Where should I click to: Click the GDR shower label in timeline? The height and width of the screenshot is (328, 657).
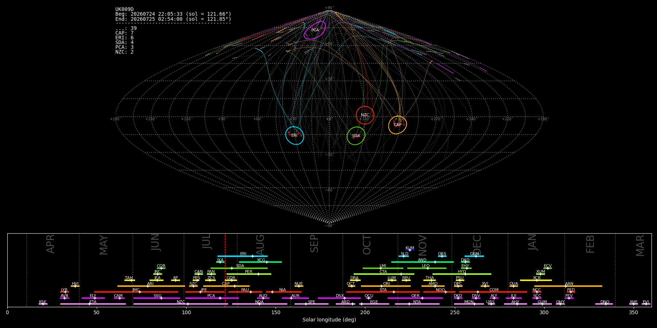click(x=231, y=278)
